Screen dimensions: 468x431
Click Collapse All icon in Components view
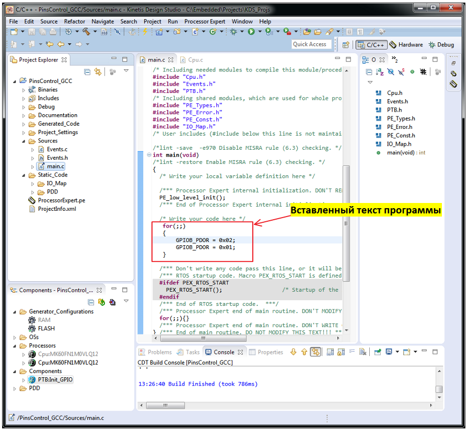tap(91, 302)
